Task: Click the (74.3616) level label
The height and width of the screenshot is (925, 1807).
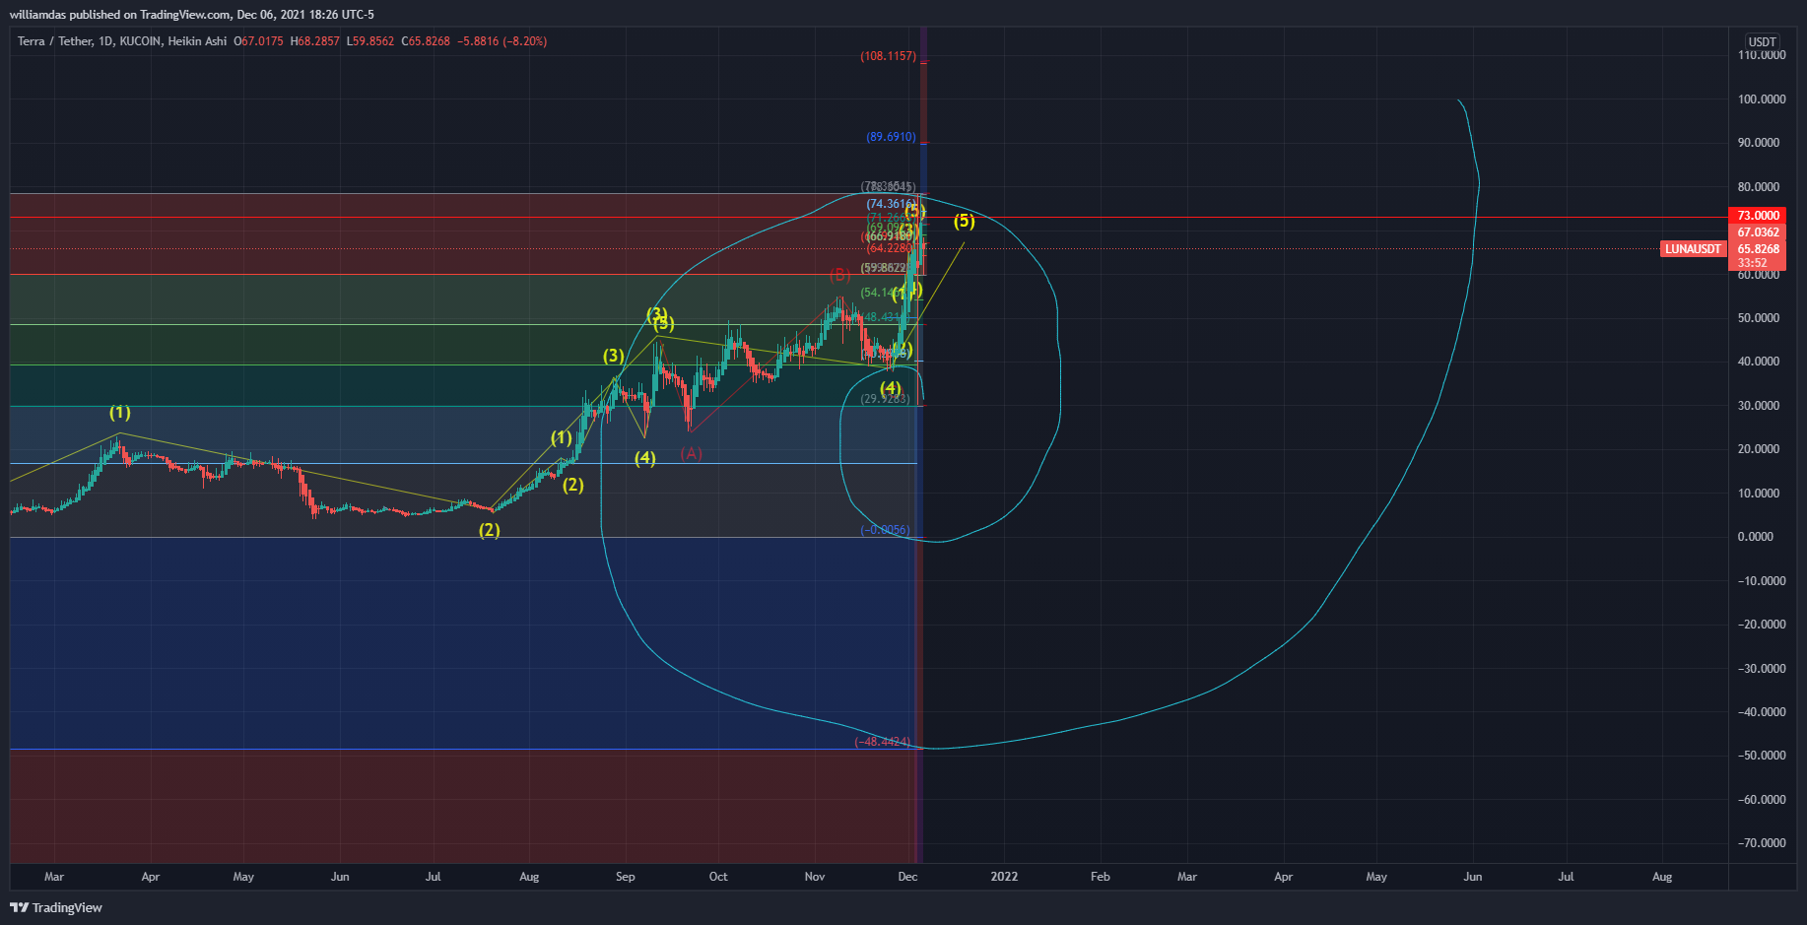Action: (891, 204)
